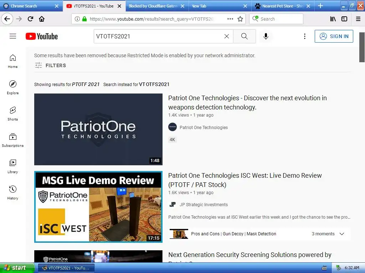This screenshot has height=273, width=365.
Task: Close the Nearest Pet Store tab
Action: (x=308, y=6)
